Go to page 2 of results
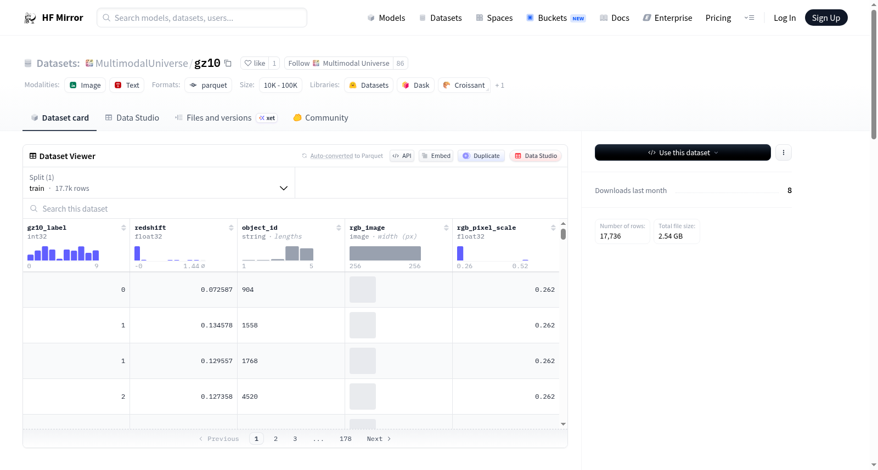 [275, 439]
